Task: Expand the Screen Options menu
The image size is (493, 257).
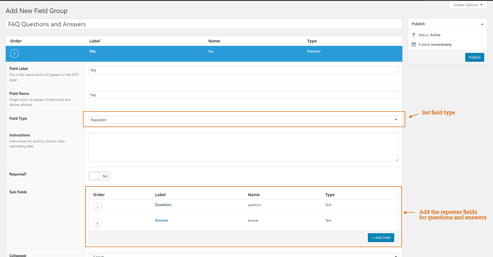Action: [x=468, y=5]
